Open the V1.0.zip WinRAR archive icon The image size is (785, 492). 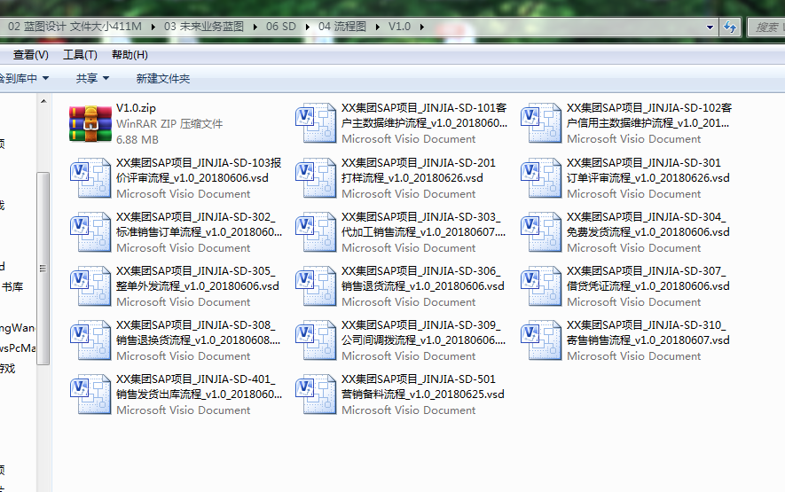point(90,123)
